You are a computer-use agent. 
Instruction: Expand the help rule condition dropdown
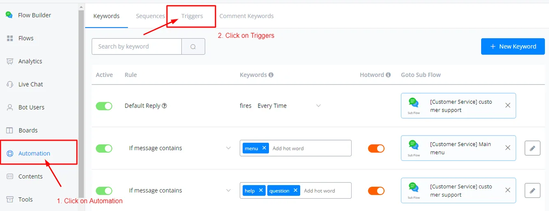coord(229,190)
